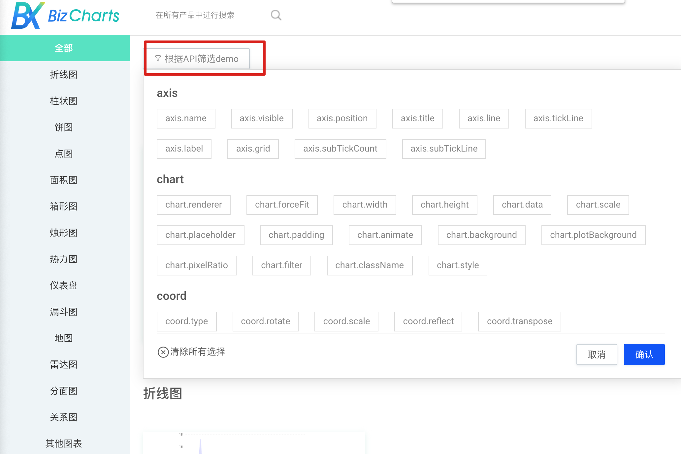Select the chart.plotBackground tag
The image size is (681, 454).
tap(593, 235)
